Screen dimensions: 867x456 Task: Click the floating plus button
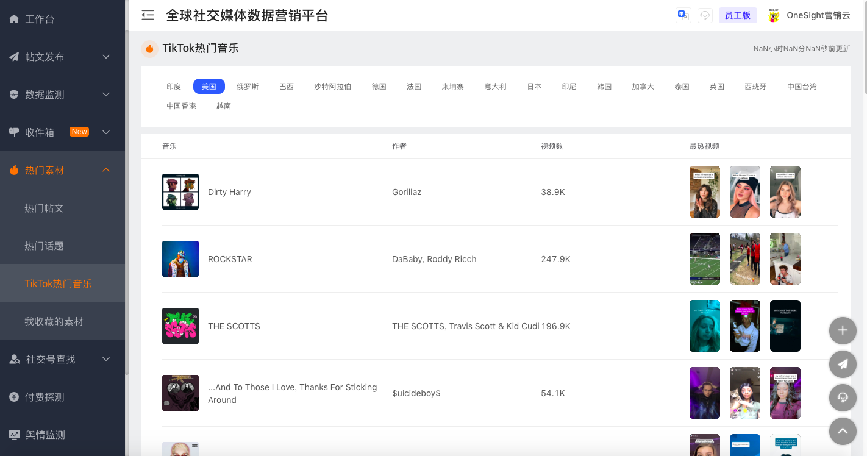(x=843, y=330)
